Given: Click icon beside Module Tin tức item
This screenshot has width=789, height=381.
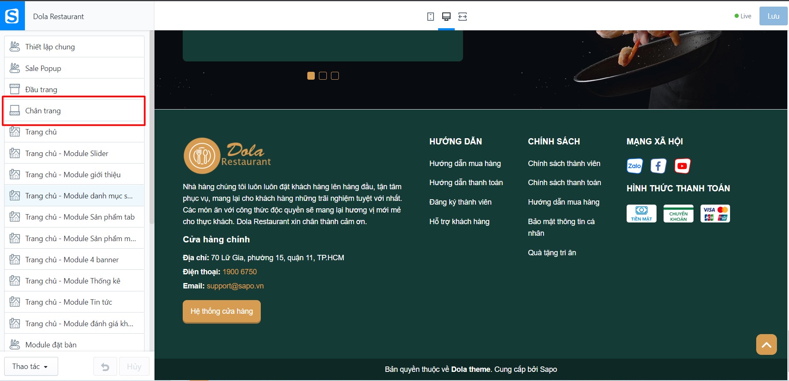Looking at the screenshot, I should coord(15,302).
